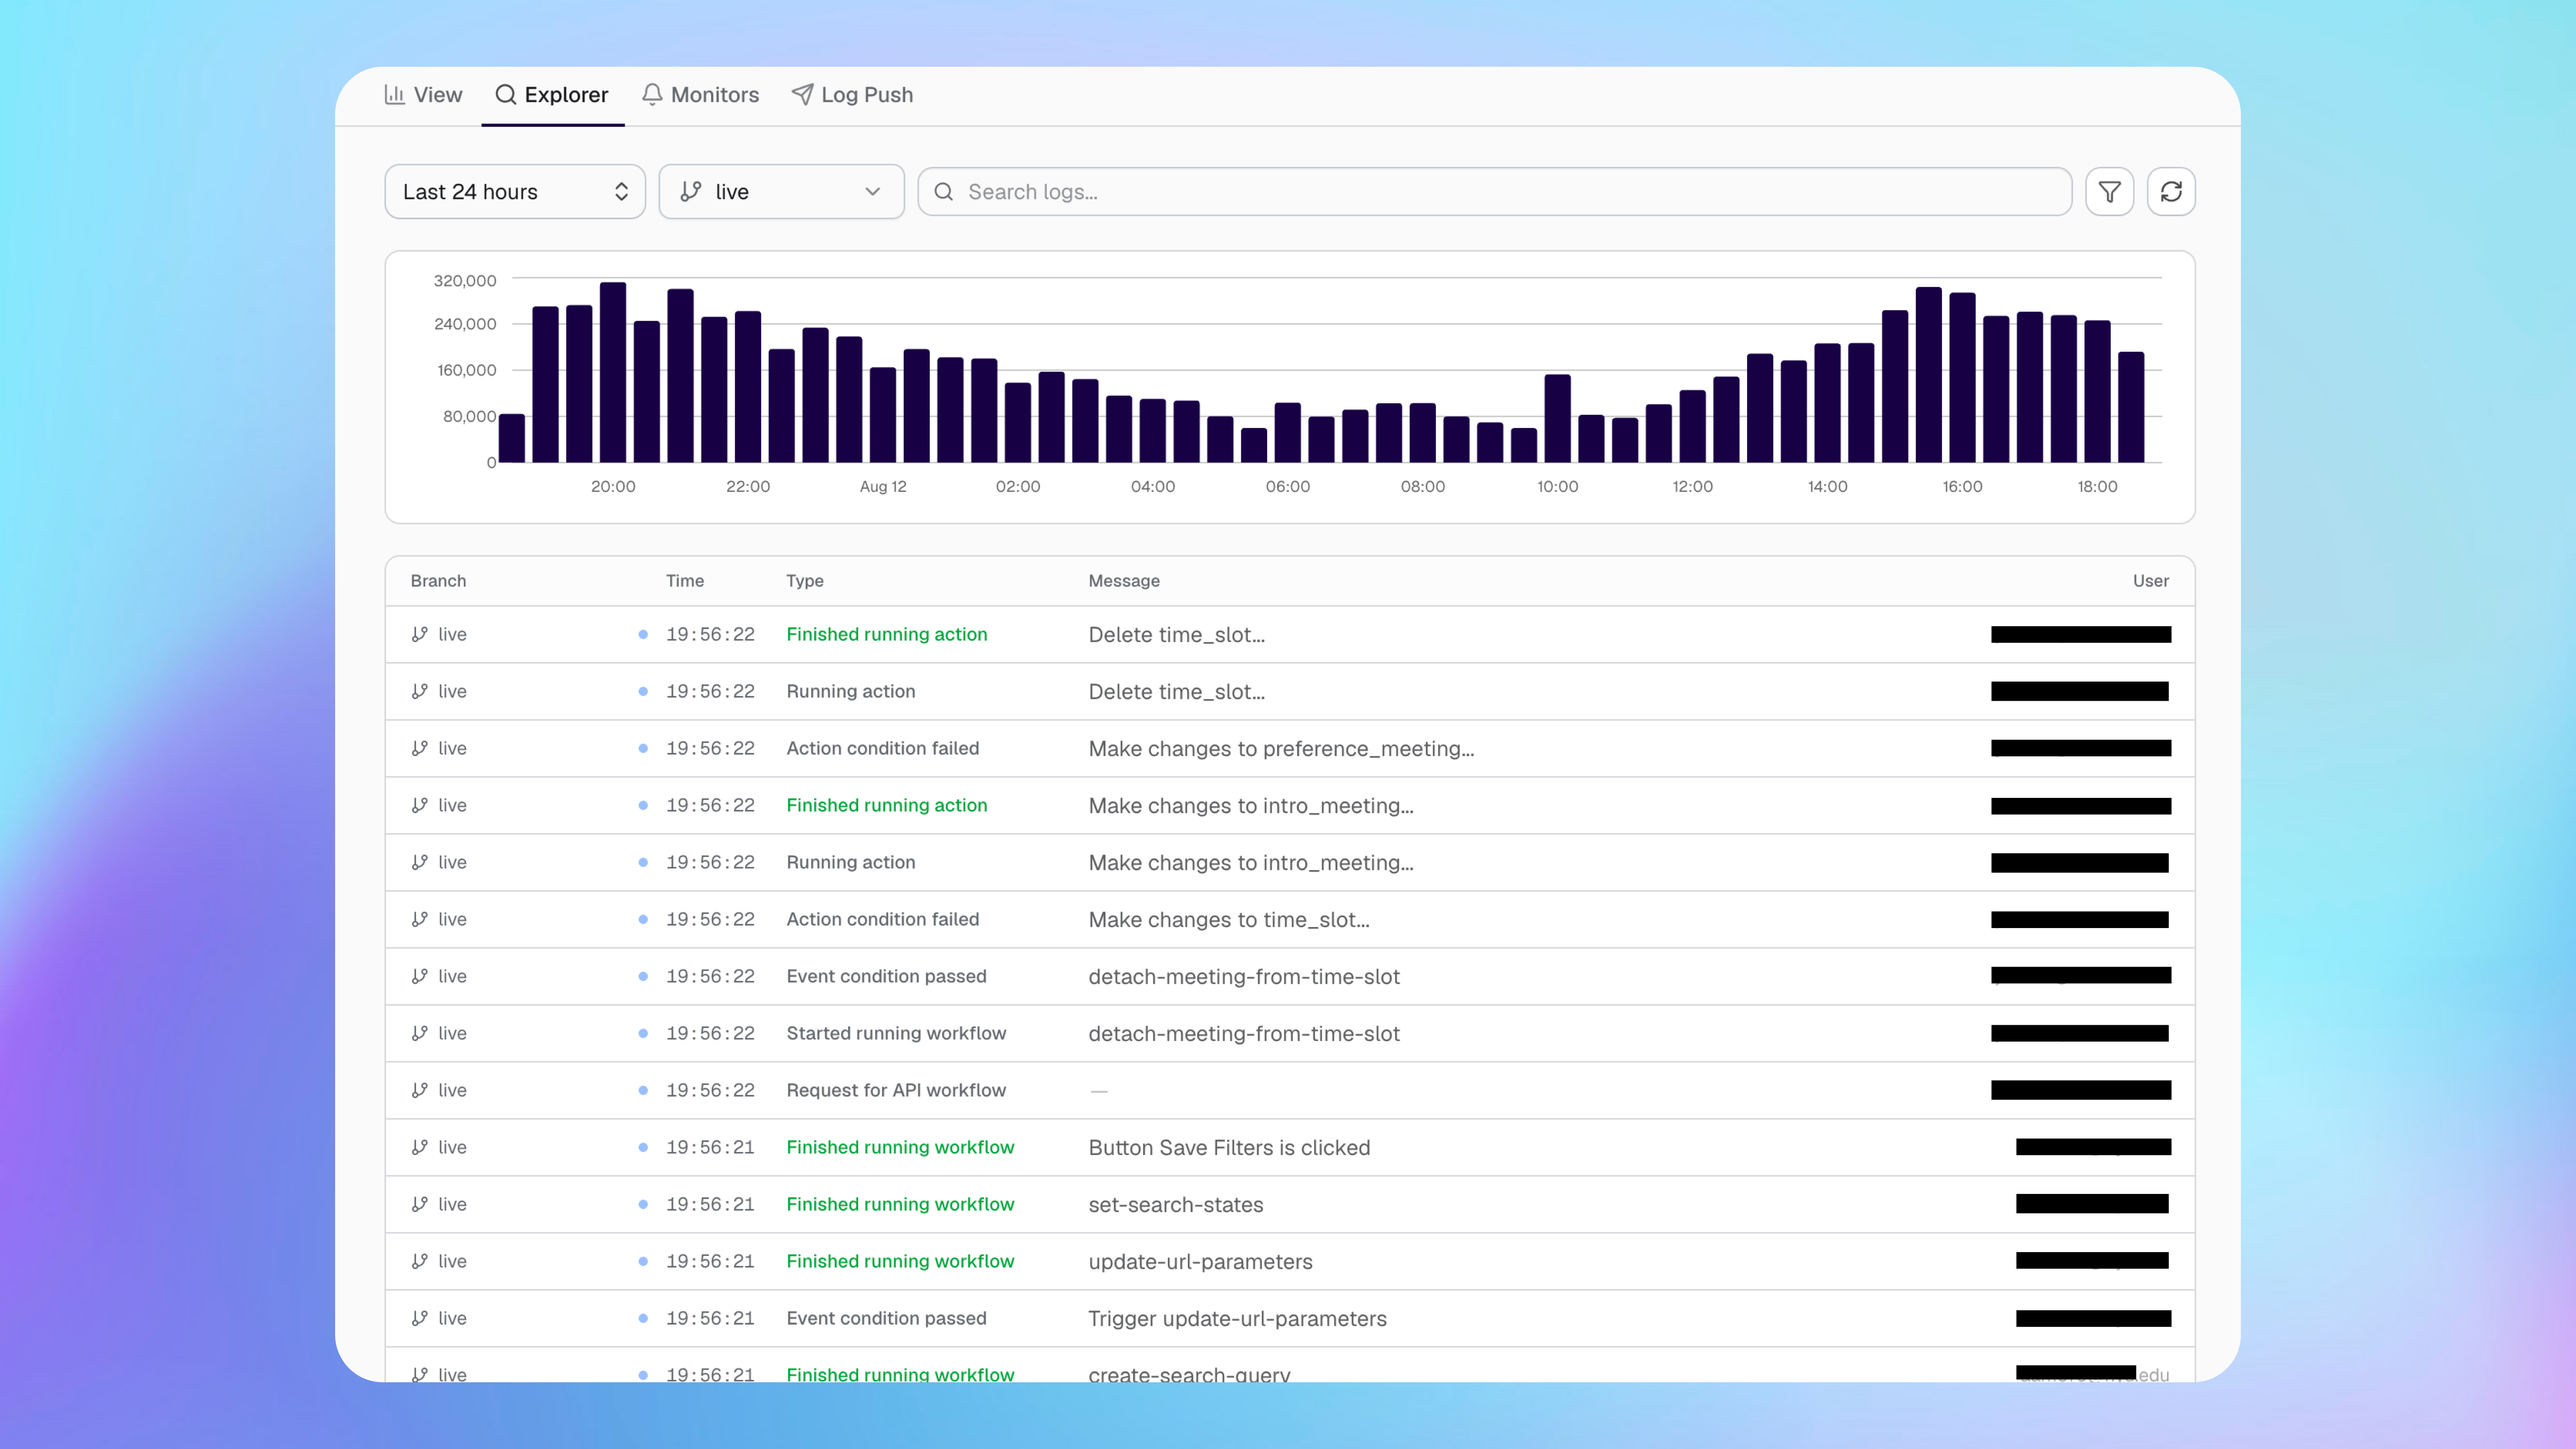
Task: Open the Finished running action Delete time_slot row
Action: 1290,635
